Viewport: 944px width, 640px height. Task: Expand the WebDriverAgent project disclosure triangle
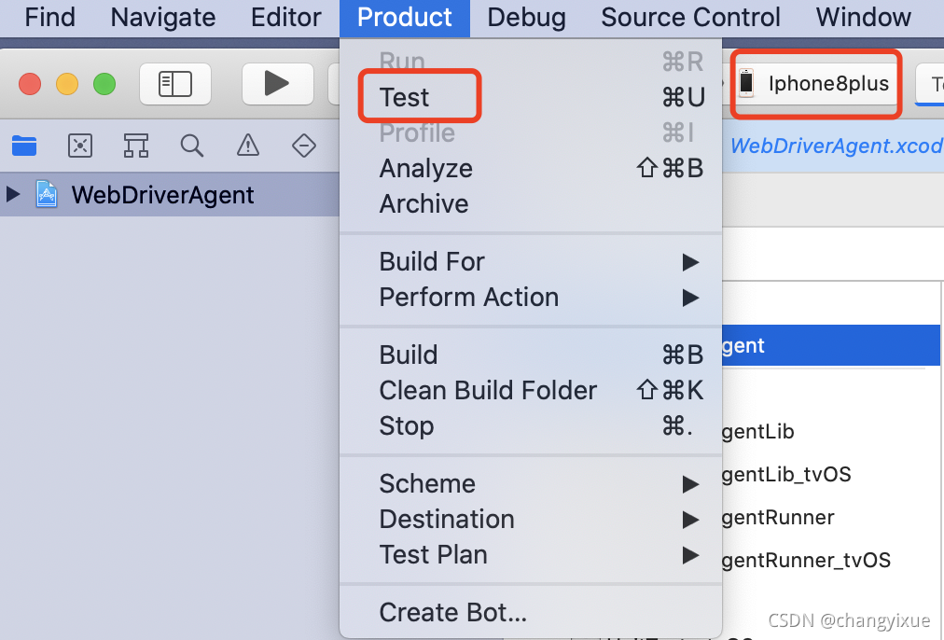(x=13, y=194)
